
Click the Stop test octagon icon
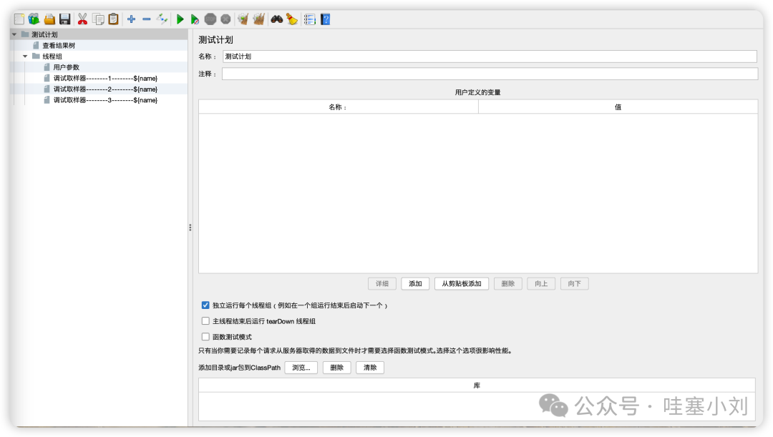click(x=210, y=19)
